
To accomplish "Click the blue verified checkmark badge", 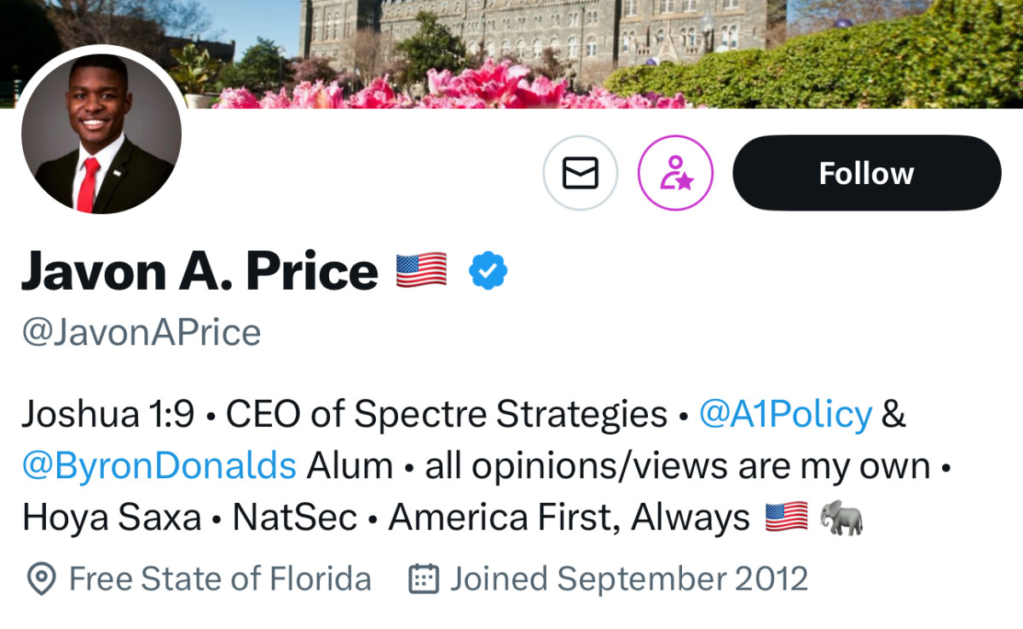I will pos(488,271).
